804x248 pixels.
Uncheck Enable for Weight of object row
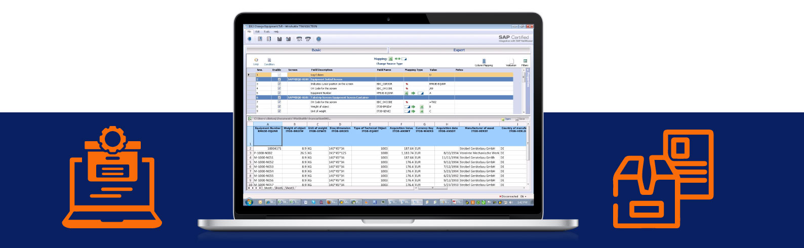coord(279,107)
